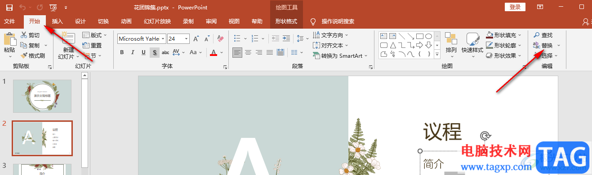Toggle Underline formatting
Viewport: 592px width, 175px height.
pos(143,52)
